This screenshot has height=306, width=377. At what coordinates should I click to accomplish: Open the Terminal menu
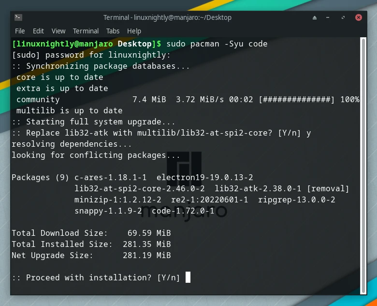coord(86,31)
